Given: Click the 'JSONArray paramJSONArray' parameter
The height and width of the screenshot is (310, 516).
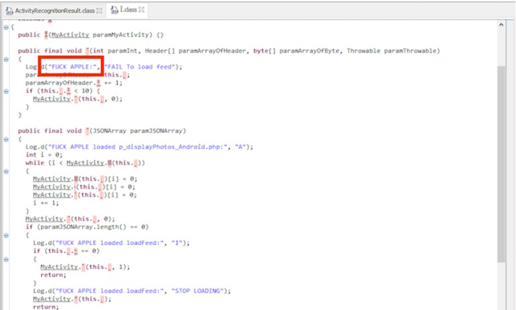Looking at the screenshot, I should pyautogui.click(x=137, y=131).
